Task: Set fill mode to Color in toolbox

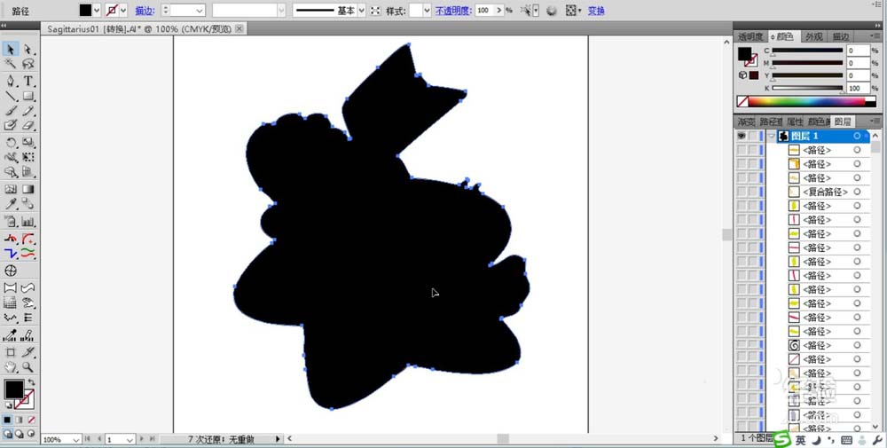Action: click(8, 420)
